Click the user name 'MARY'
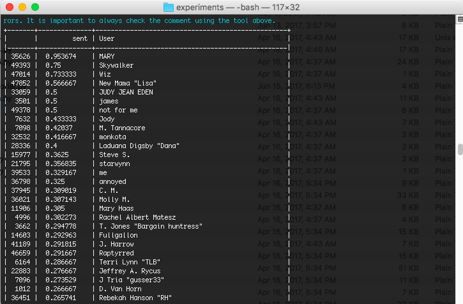 click(x=107, y=56)
